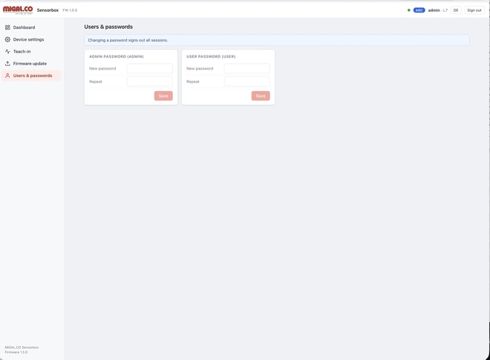This screenshot has width=490, height=360.
Task: Click the 'admin' username in header
Action: (x=434, y=10)
